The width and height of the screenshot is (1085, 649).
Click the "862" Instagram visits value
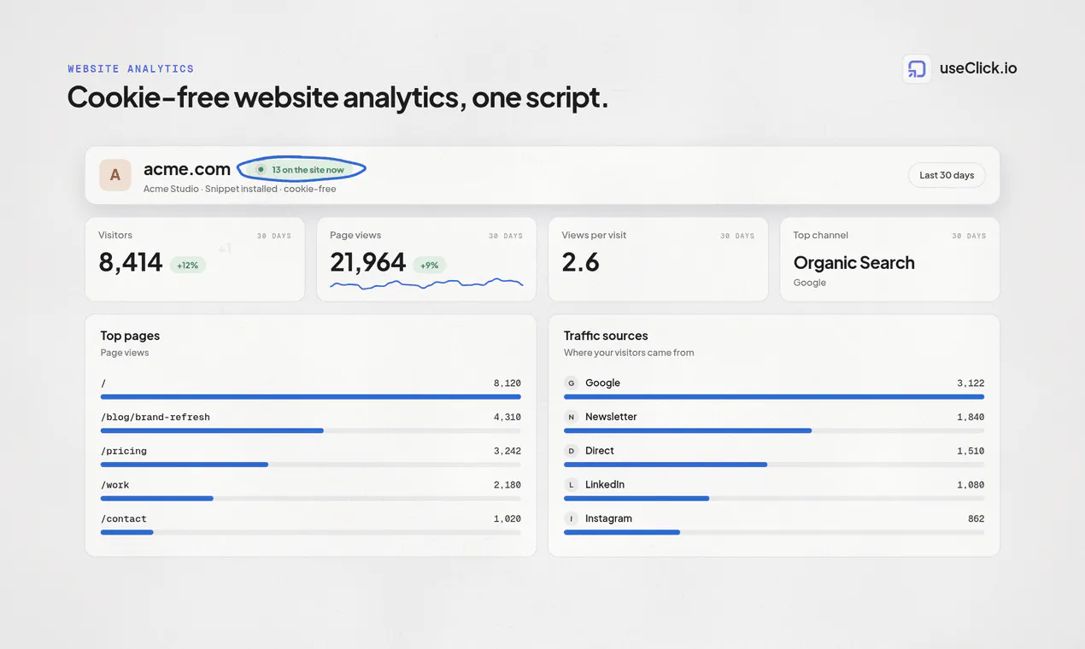[976, 519]
